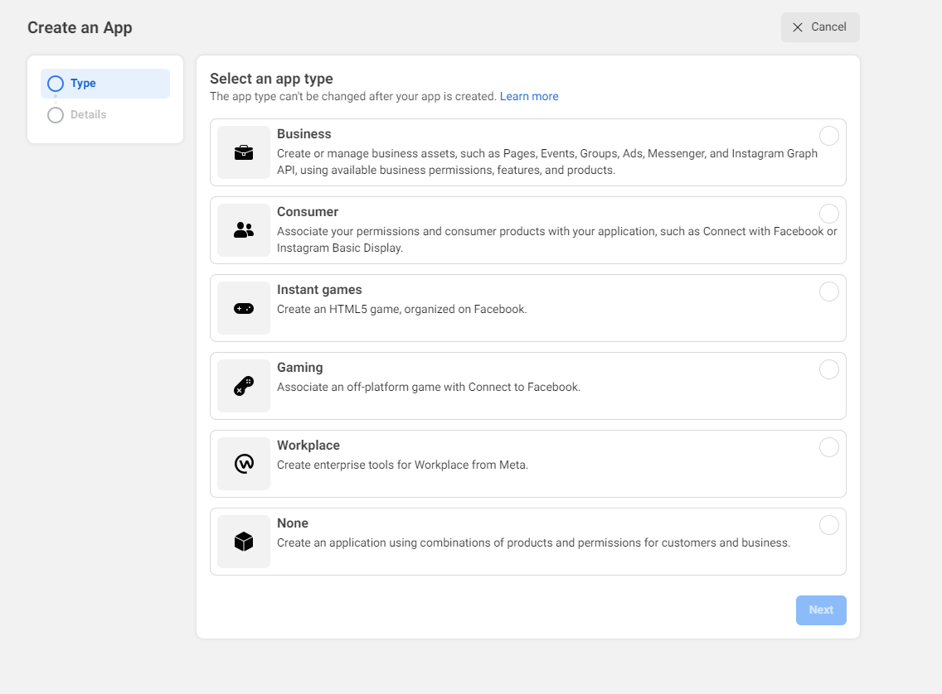Click the 'Create enterprise tools for Workplace' description
The image size is (942, 694).
tap(402, 465)
